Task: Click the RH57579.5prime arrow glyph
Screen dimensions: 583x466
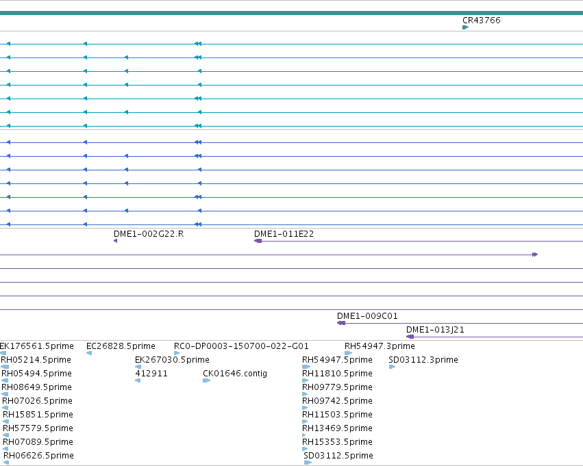Action: pyautogui.click(x=6, y=435)
